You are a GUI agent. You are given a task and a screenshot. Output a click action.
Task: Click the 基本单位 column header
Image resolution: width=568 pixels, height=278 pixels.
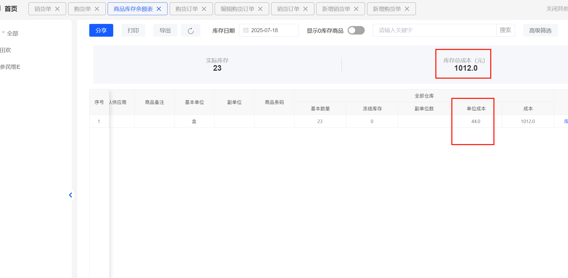point(194,102)
